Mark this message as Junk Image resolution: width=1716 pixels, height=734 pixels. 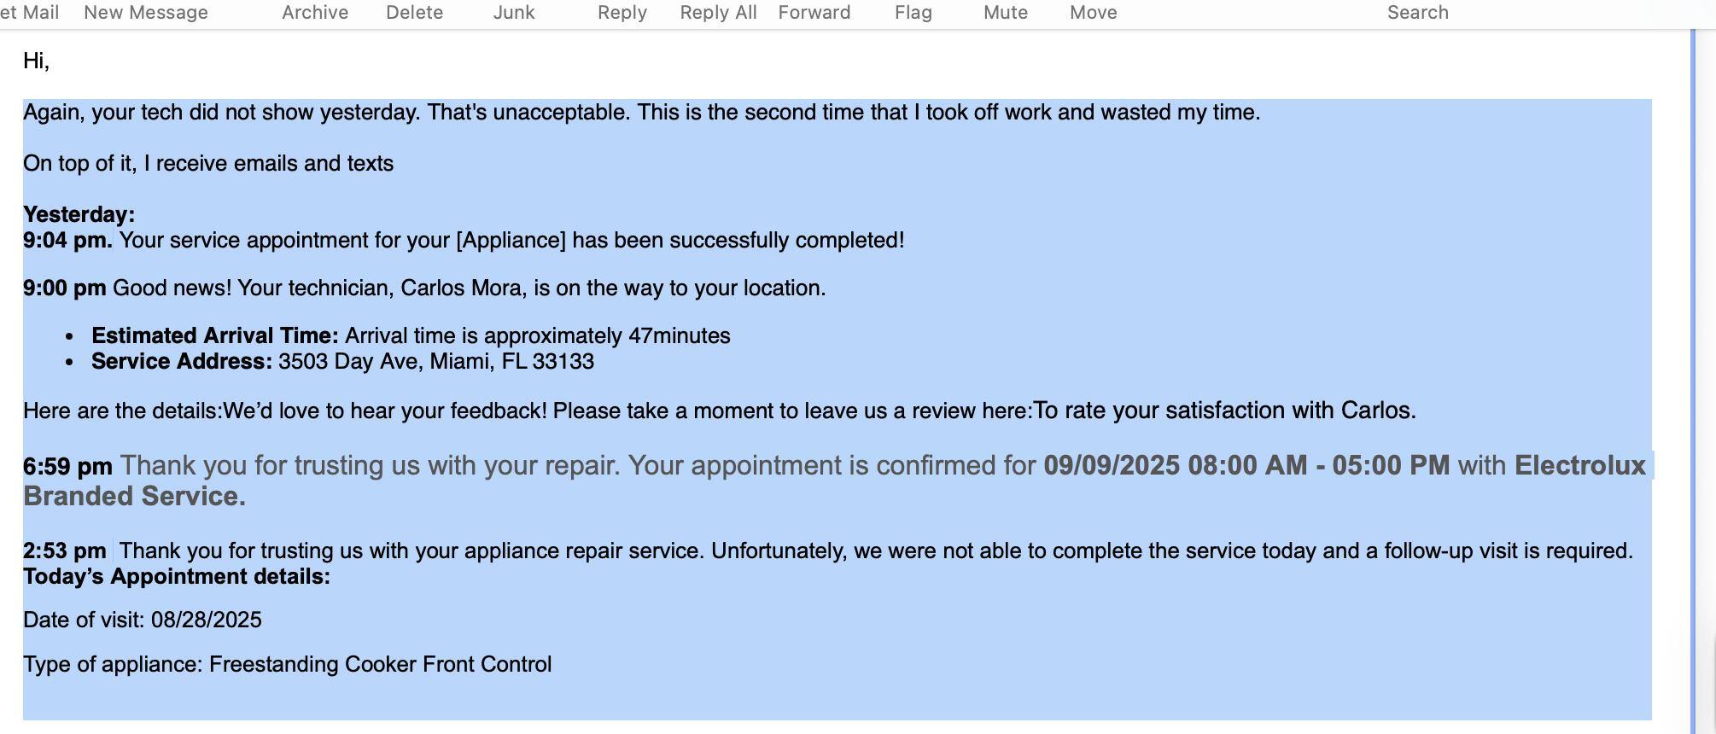(x=514, y=12)
